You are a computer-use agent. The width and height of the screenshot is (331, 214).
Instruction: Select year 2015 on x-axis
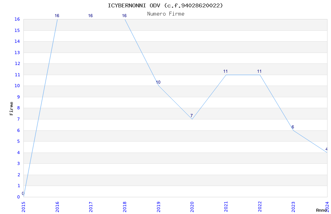[x=23, y=207]
